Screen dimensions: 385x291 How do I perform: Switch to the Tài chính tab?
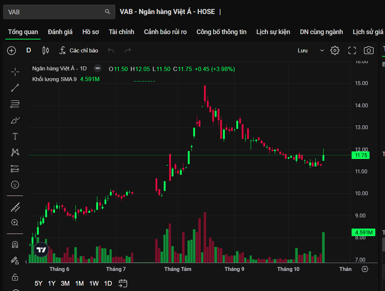tap(121, 32)
